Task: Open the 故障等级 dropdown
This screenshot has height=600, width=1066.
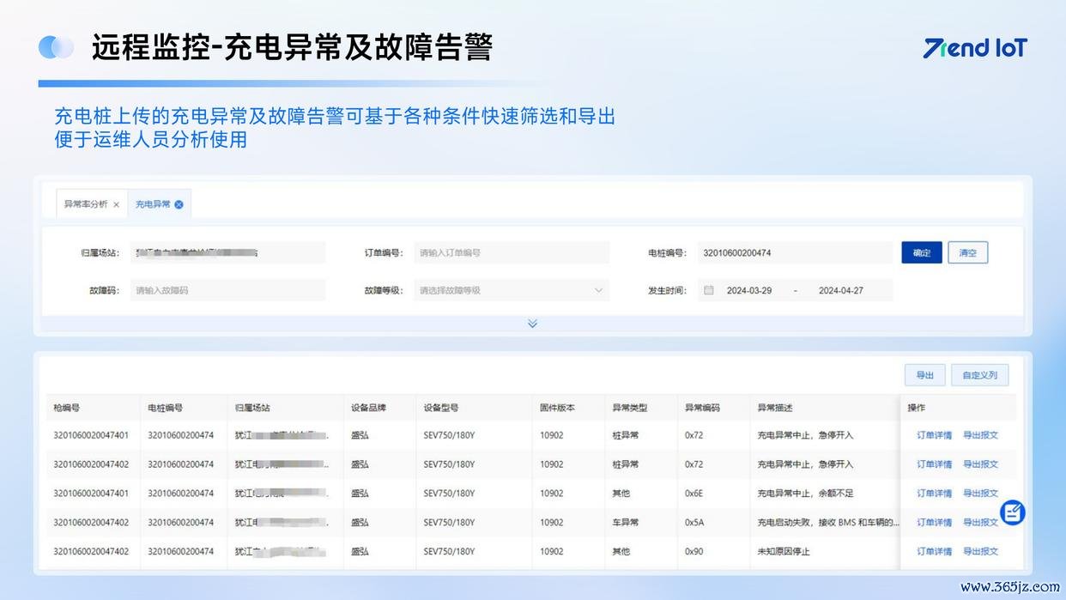Action: click(512, 290)
